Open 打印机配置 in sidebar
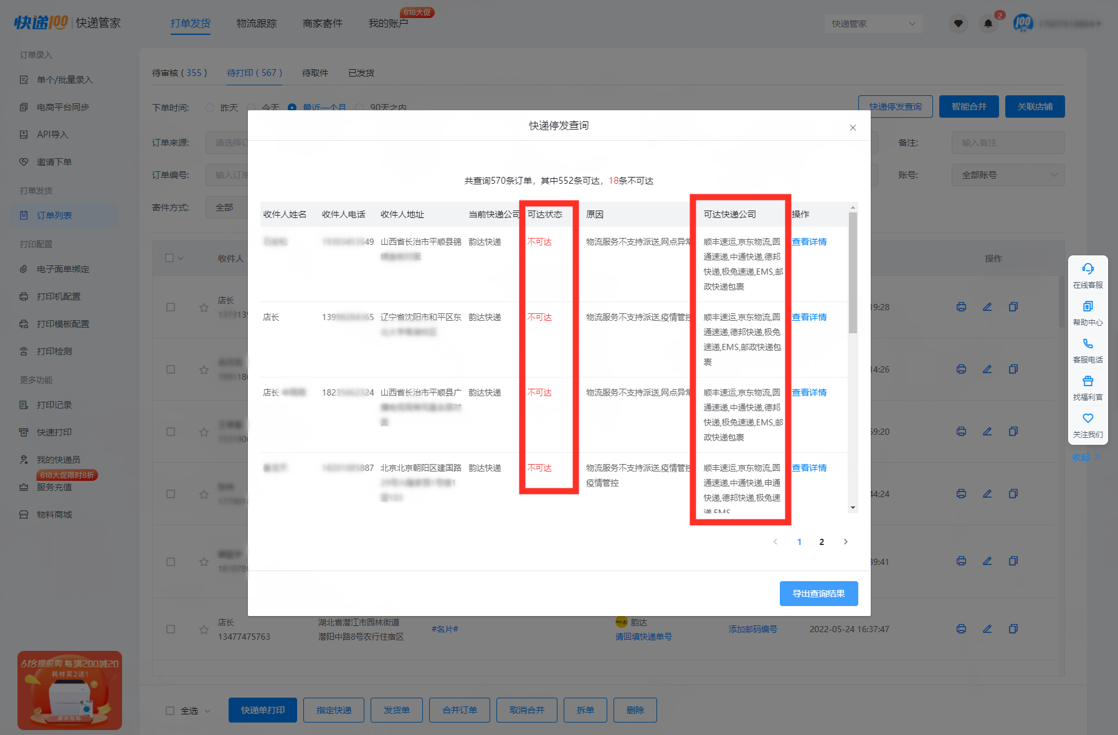This screenshot has height=735, width=1118. click(x=59, y=296)
